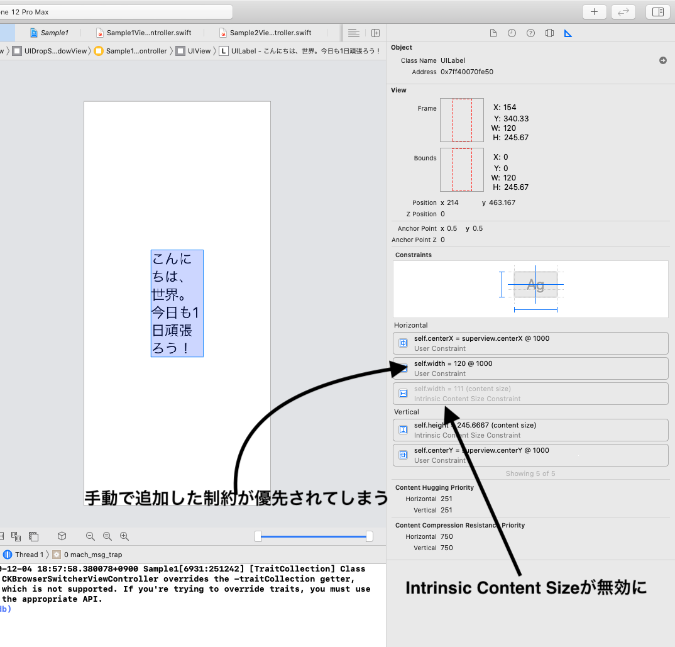The image size is (675, 647).
Task: Click the Content Compression Horizontal 750 value
Action: point(446,536)
